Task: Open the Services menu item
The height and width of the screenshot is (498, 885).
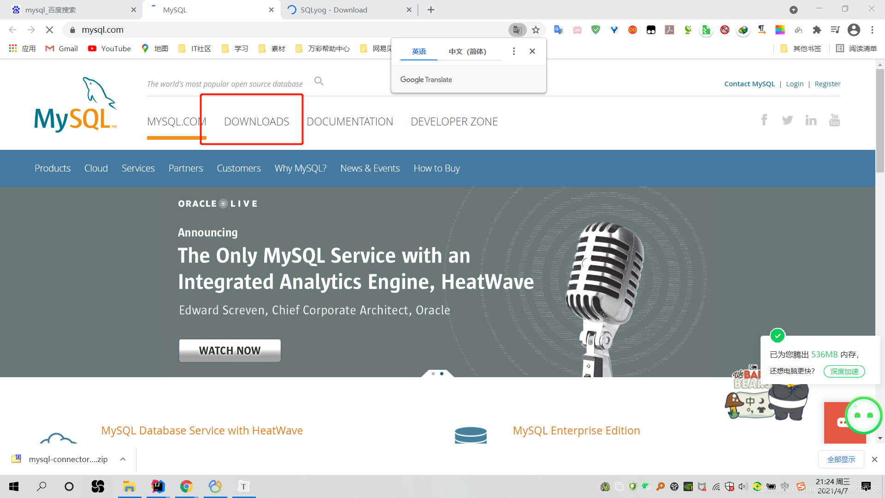Action: [x=138, y=168]
